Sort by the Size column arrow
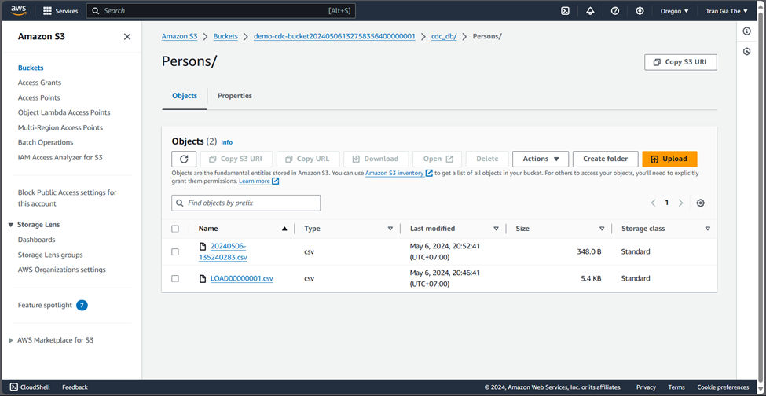The height and width of the screenshot is (396, 766). [x=602, y=229]
